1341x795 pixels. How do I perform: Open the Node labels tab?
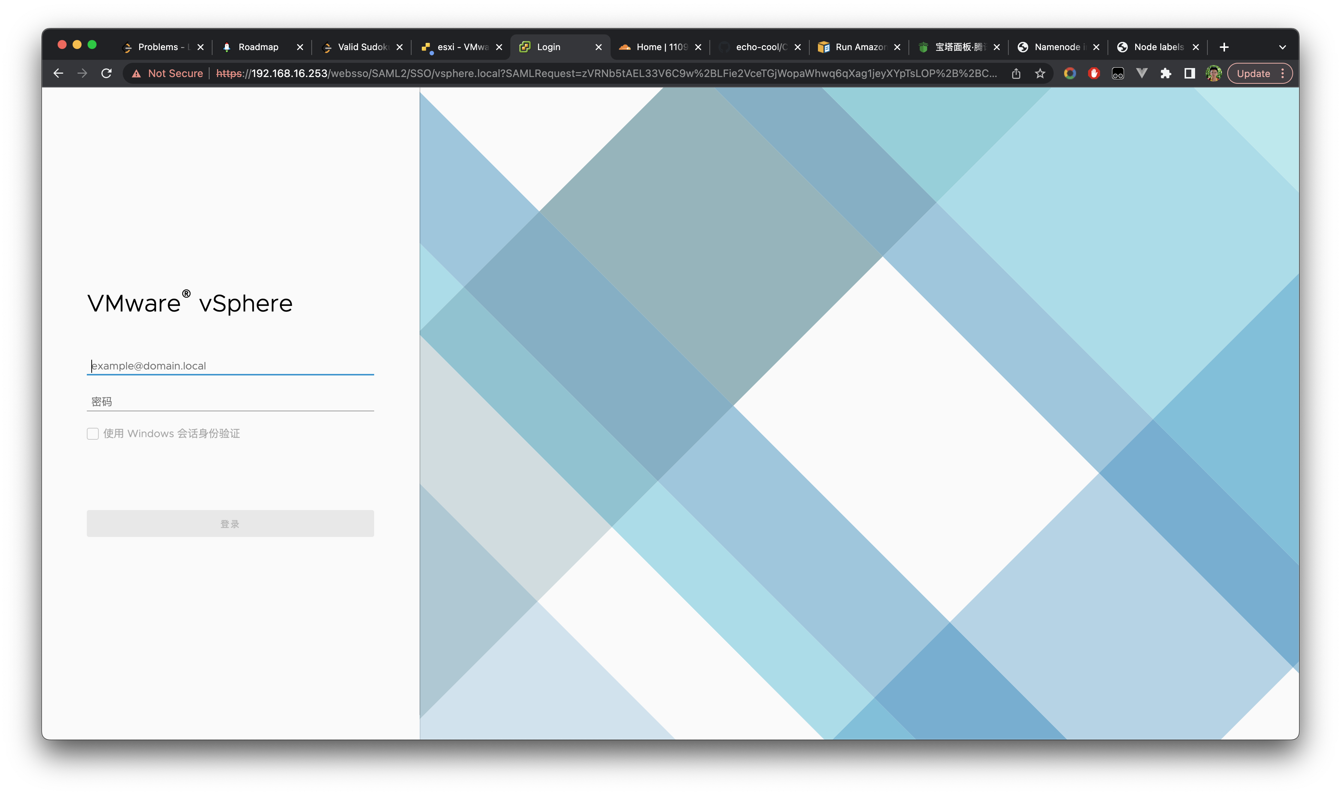click(1158, 47)
